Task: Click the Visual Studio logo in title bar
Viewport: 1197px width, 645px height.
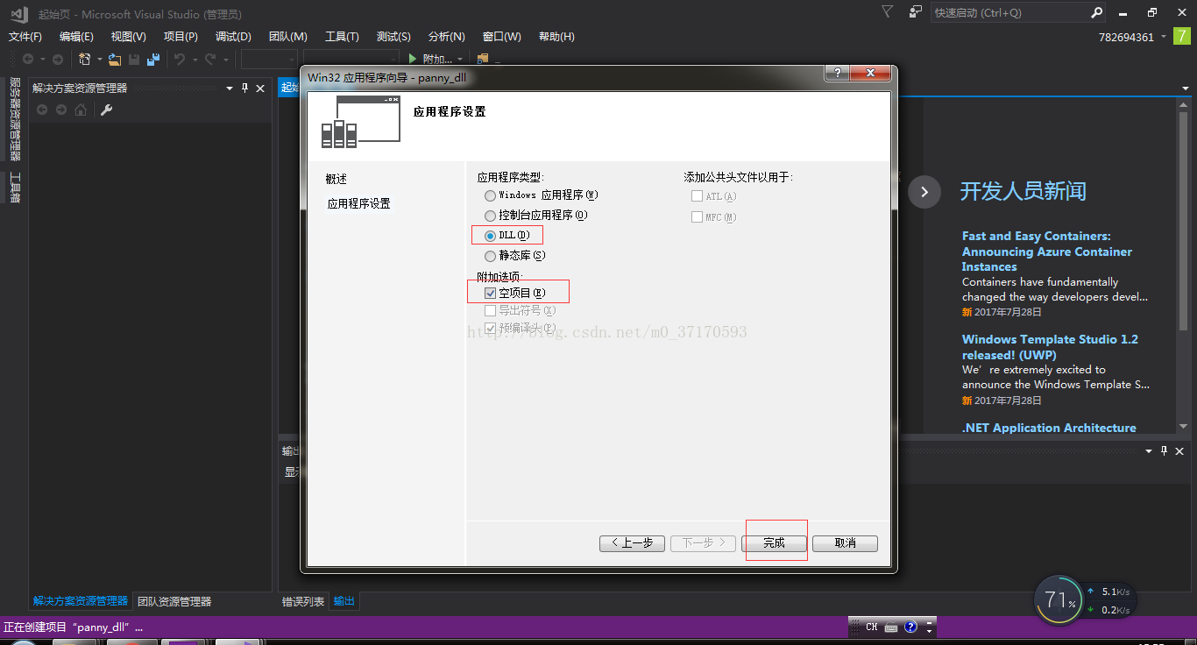Action: click(x=18, y=13)
